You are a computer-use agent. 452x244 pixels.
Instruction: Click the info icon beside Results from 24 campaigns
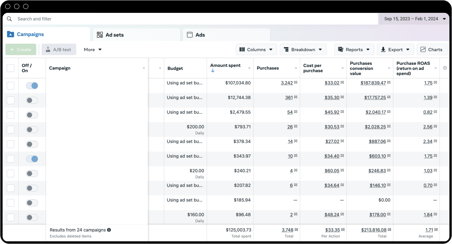coord(109,230)
